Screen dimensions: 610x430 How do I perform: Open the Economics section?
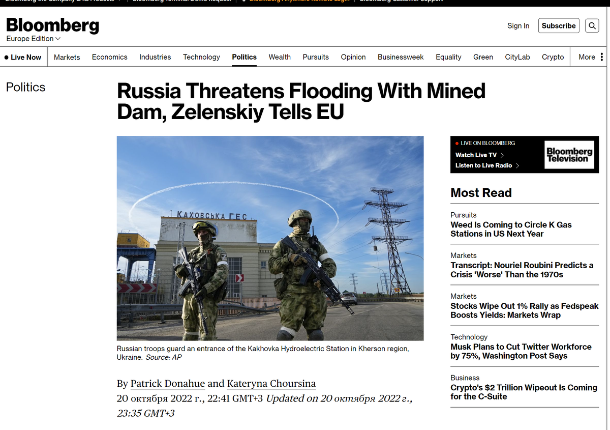coord(109,57)
